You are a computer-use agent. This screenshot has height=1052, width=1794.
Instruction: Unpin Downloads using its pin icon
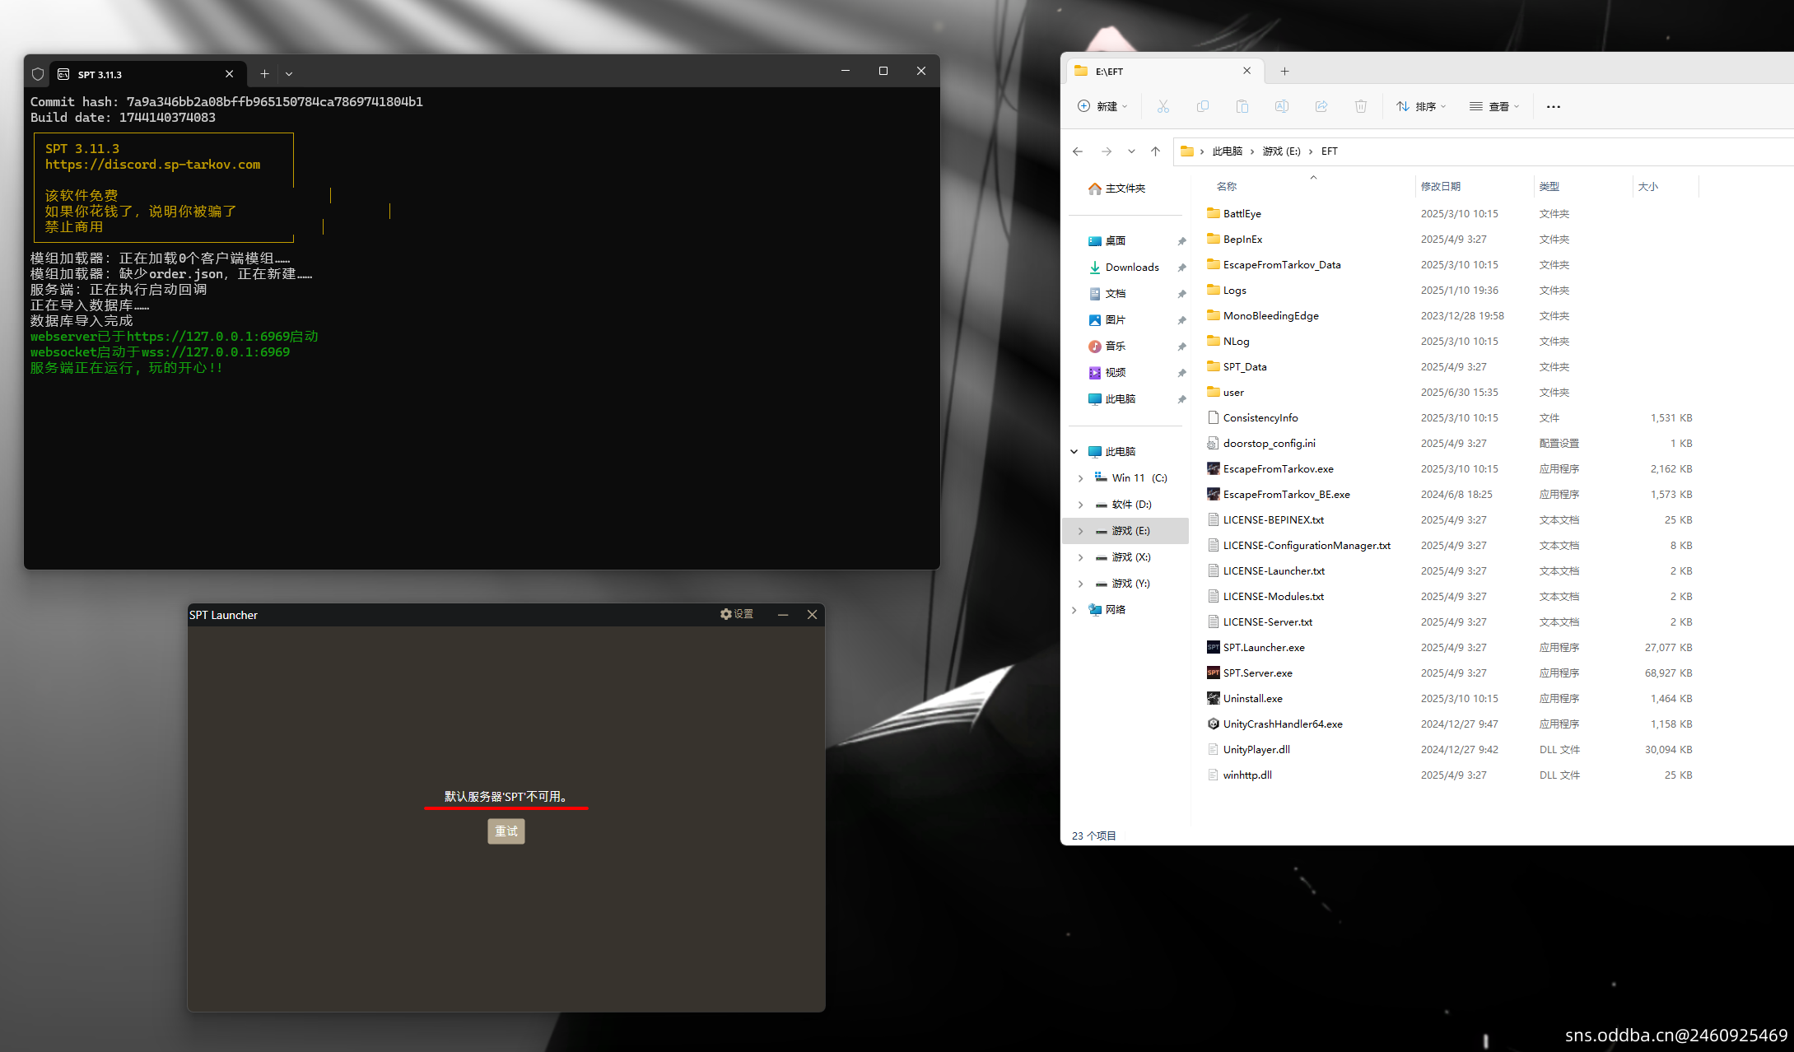pyautogui.click(x=1181, y=268)
